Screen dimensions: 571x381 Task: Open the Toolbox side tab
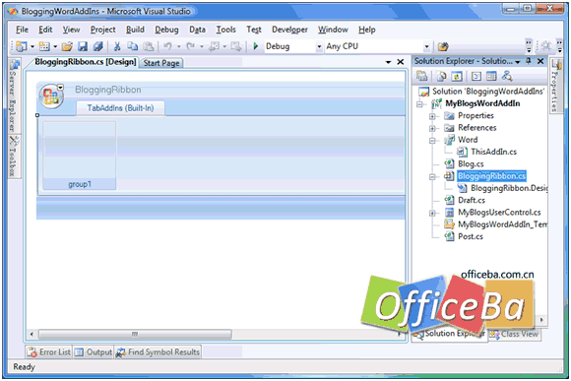point(14,157)
